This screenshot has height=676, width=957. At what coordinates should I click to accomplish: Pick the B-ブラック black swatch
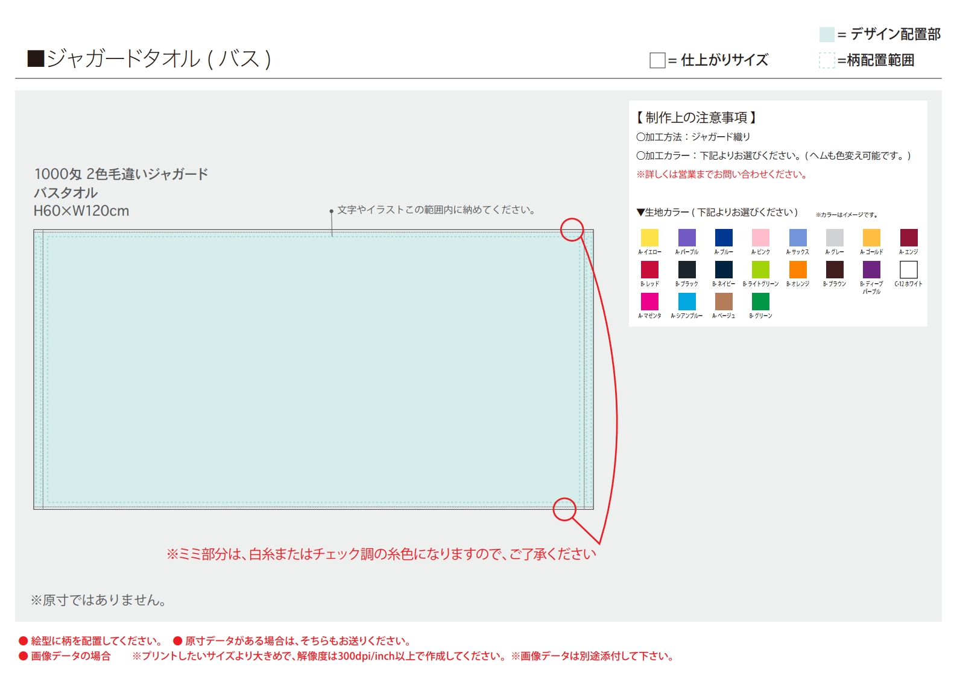687,269
